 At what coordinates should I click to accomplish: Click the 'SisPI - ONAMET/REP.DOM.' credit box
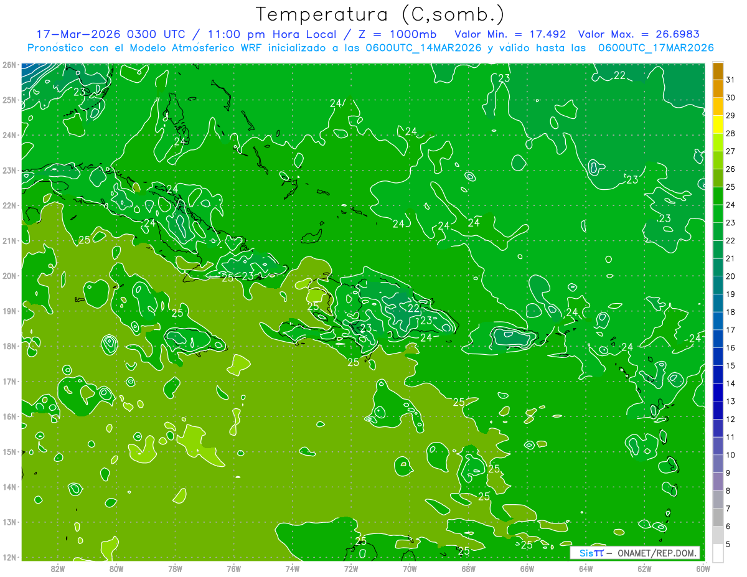(635, 553)
